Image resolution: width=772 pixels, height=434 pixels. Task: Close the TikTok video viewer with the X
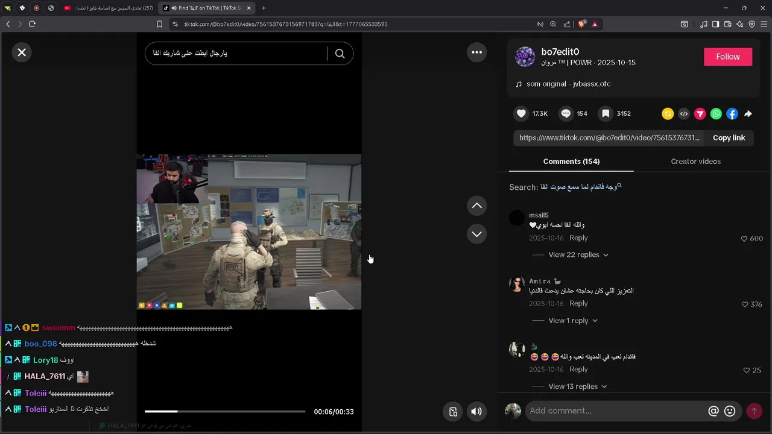tap(22, 52)
